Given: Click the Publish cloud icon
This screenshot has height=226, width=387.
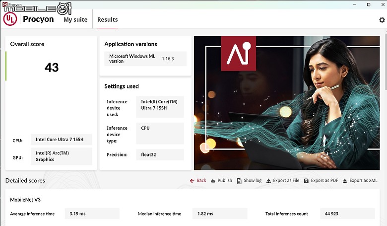Looking at the screenshot, I should tap(213, 181).
